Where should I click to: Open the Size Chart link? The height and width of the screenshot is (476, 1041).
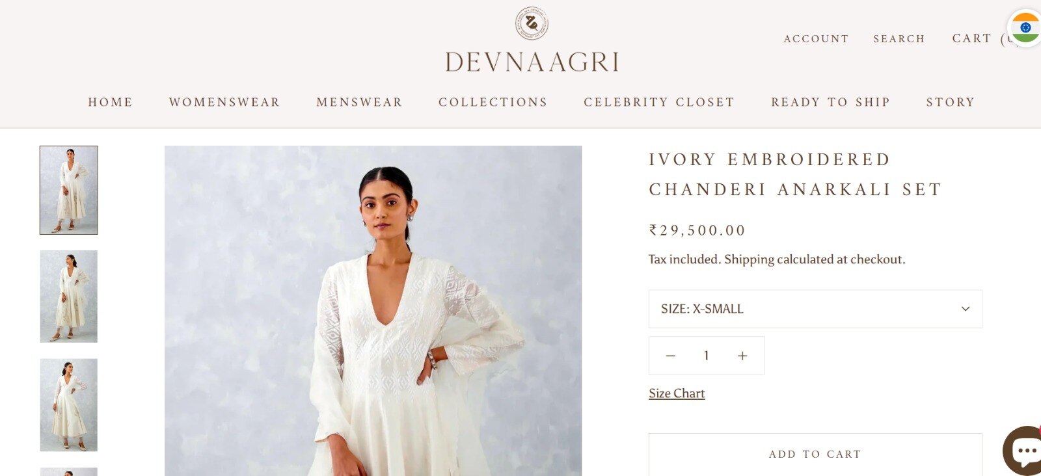coord(677,393)
